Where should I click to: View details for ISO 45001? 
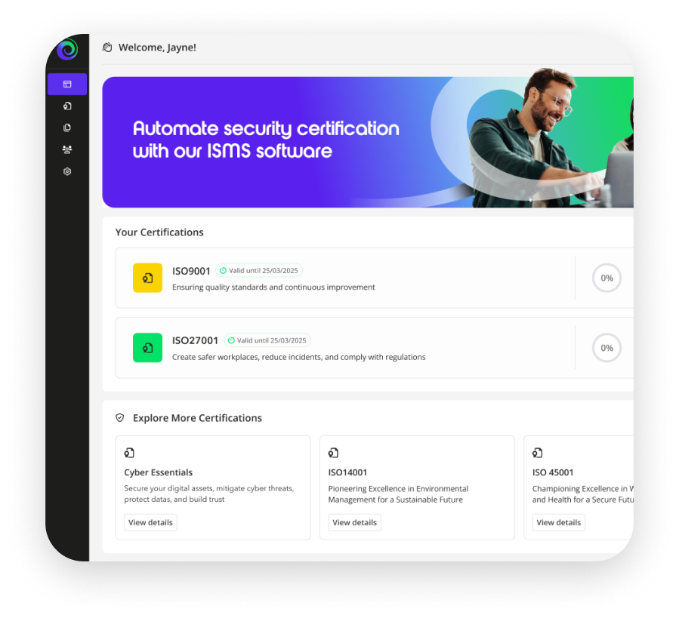tap(559, 522)
